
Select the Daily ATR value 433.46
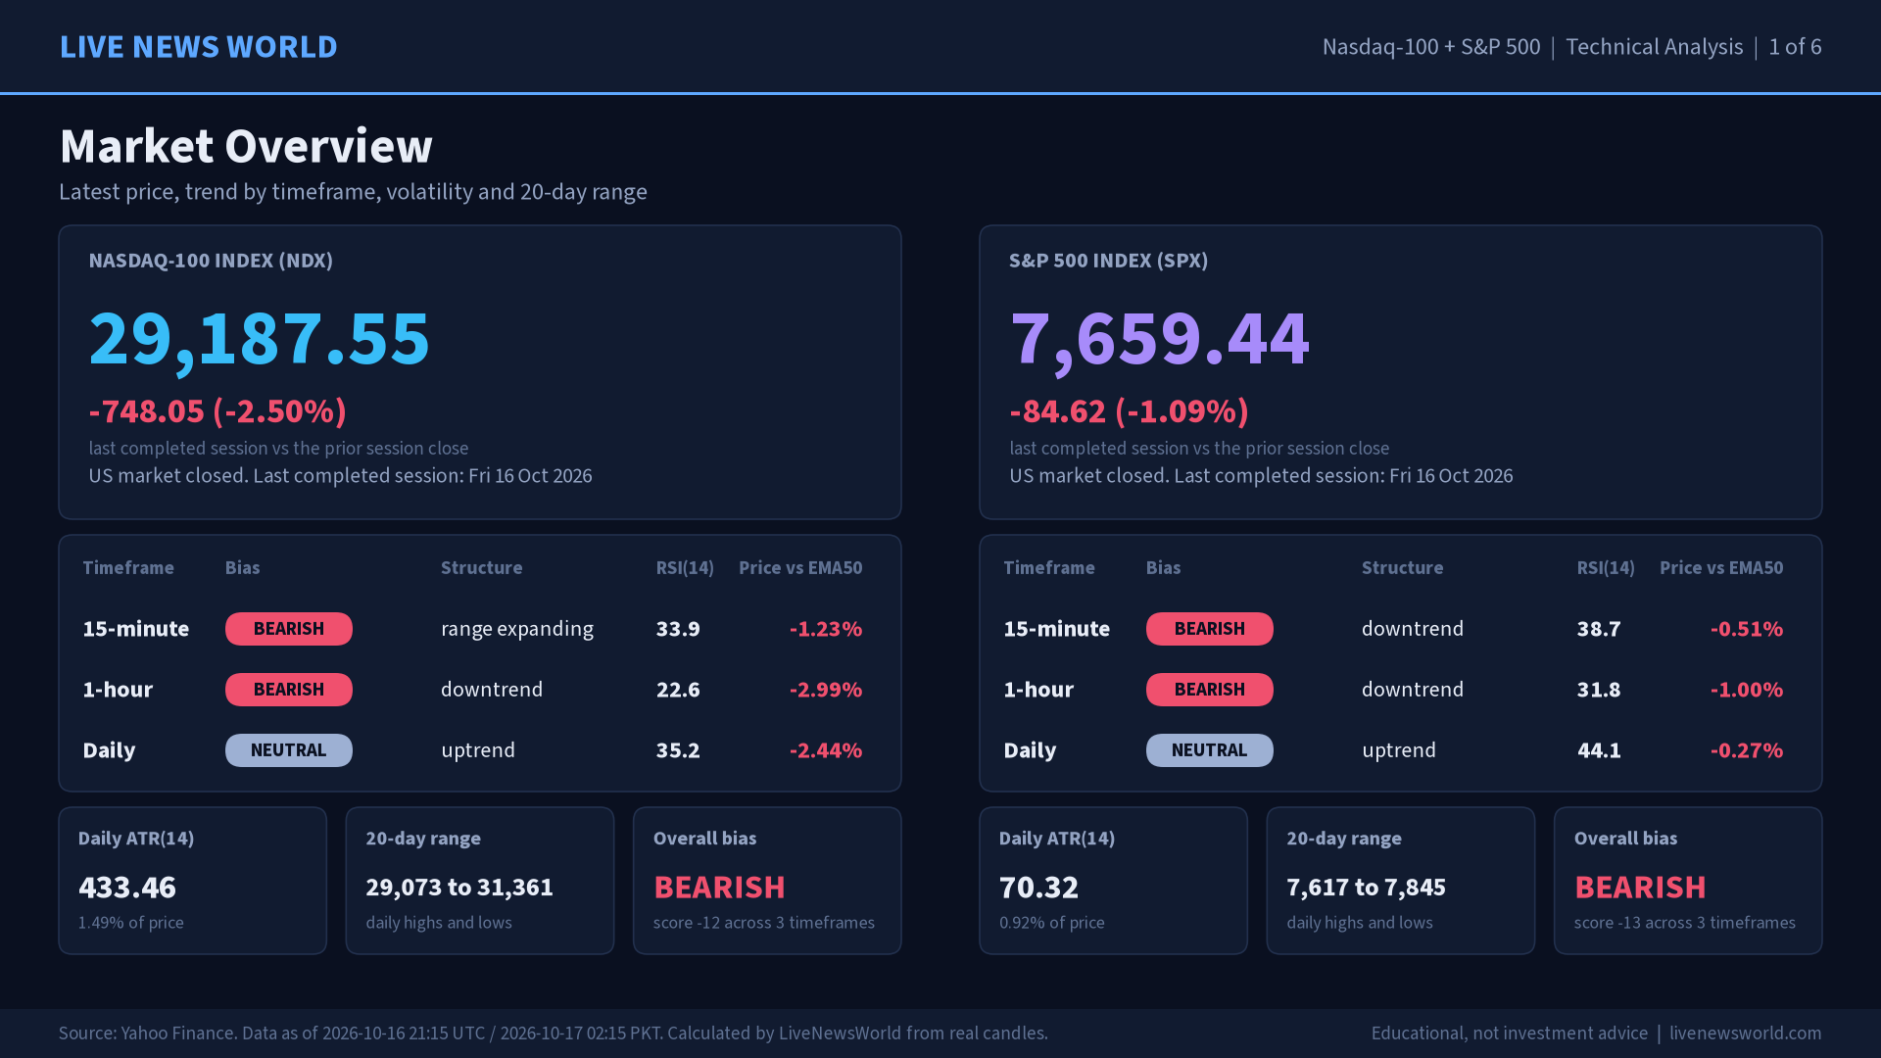[127, 888]
